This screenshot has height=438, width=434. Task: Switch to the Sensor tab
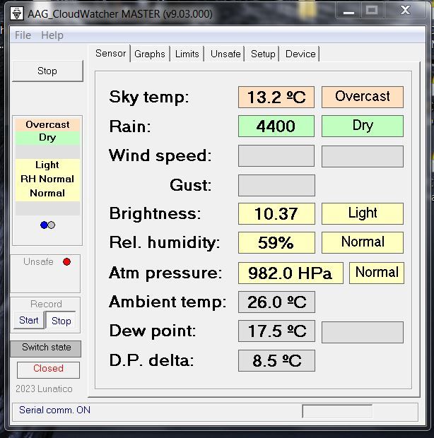pyautogui.click(x=110, y=53)
